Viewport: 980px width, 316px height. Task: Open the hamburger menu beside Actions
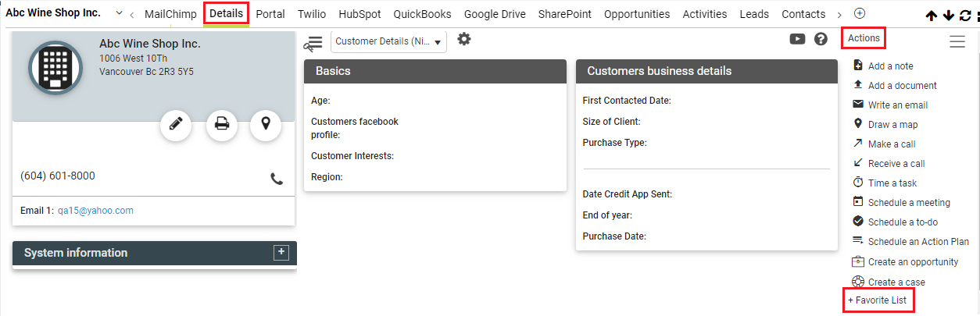pyautogui.click(x=957, y=42)
